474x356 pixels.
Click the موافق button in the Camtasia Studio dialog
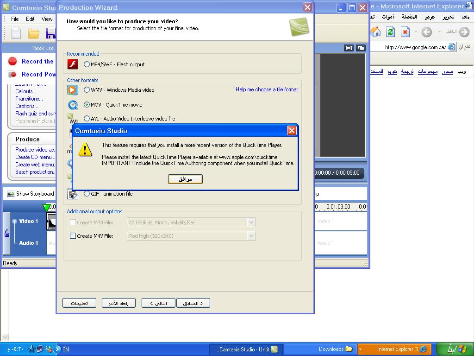click(185, 179)
